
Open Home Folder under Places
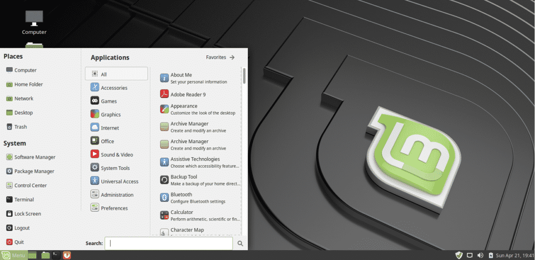pyautogui.click(x=28, y=84)
